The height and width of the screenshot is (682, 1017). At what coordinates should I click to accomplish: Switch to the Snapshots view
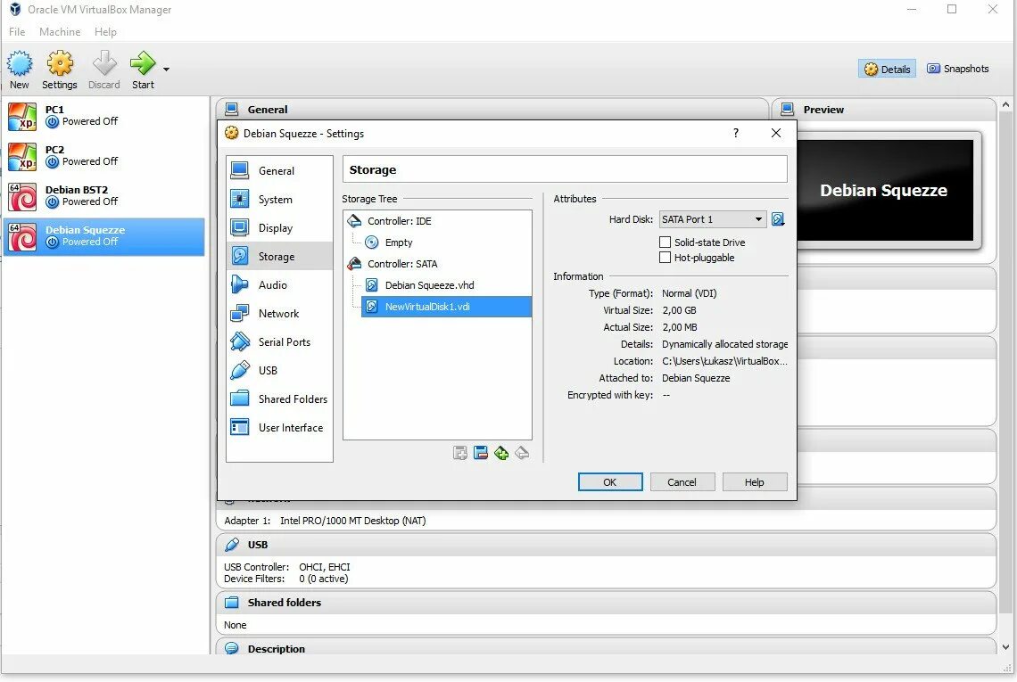pos(958,69)
